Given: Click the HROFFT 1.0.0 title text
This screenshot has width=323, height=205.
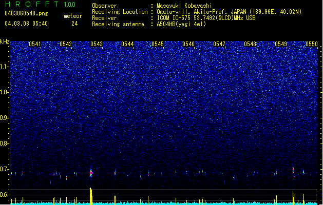Looking at the screenshot, I should 41,4.
